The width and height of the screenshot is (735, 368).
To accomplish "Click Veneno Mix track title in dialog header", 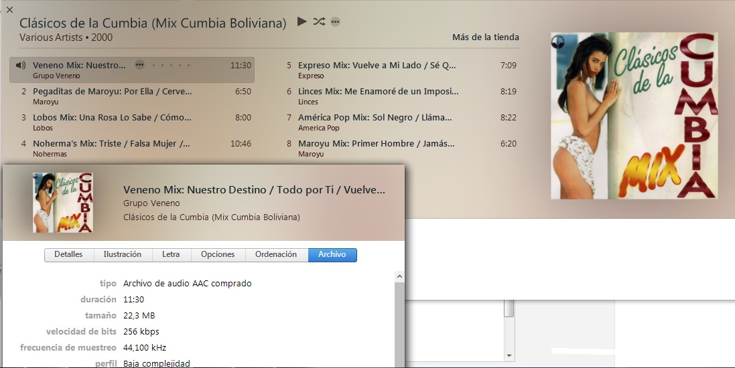I will point(254,190).
